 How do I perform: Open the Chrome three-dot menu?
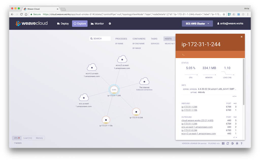click(248, 14)
